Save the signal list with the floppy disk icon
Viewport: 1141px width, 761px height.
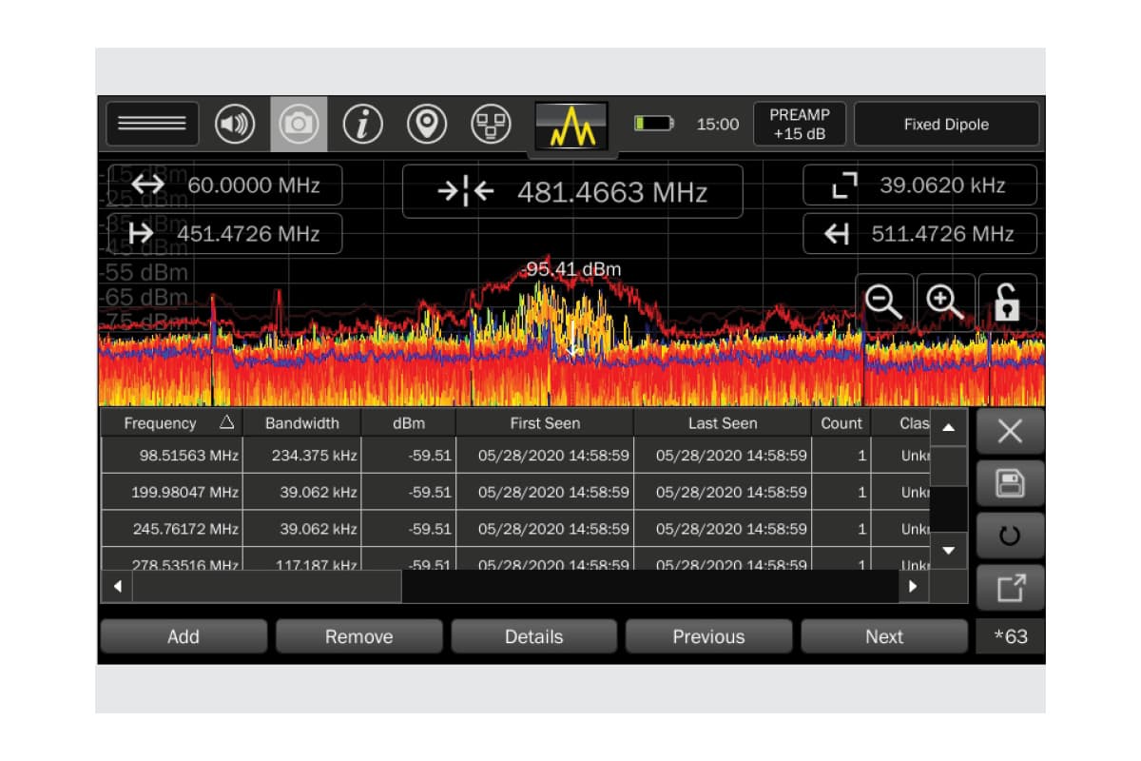coord(1010,483)
